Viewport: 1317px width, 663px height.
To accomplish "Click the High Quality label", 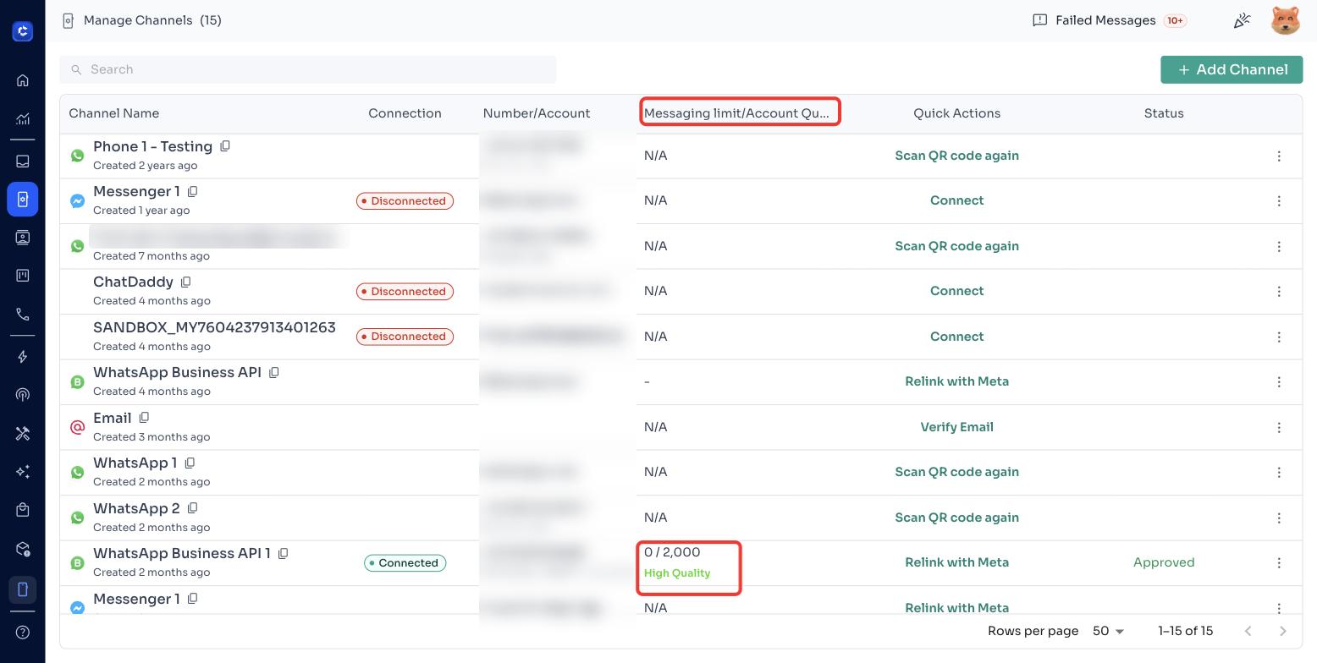I will click(677, 573).
